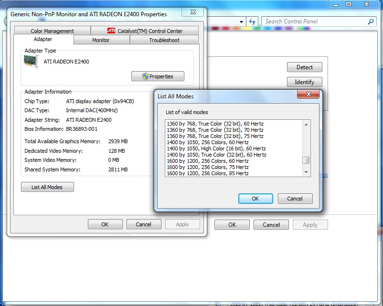Click Cancel in the Screen Resolution window
Screen dimensions: 383x306
coord(271,225)
